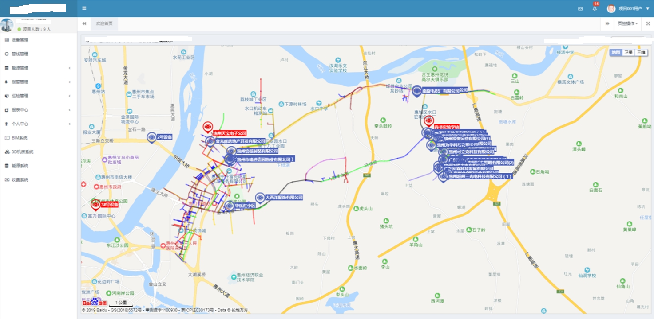Expand the 能源管理 chevron
Image resolution: width=654 pixels, height=319 pixels.
(70, 68)
